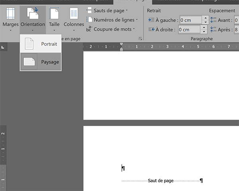Open the Marges margins button

click(10, 19)
